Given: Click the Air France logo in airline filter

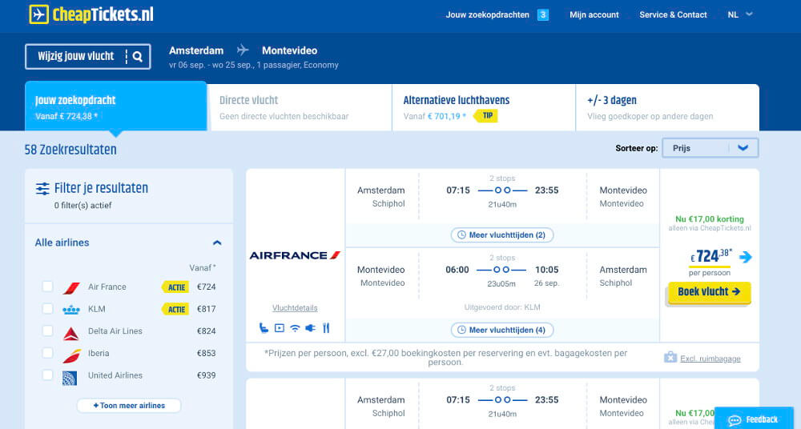Looking at the screenshot, I should (x=71, y=287).
